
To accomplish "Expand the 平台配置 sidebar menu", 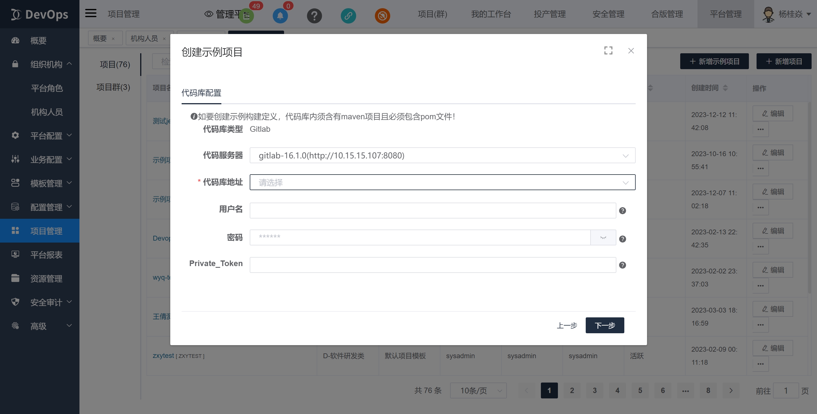I will (x=46, y=135).
